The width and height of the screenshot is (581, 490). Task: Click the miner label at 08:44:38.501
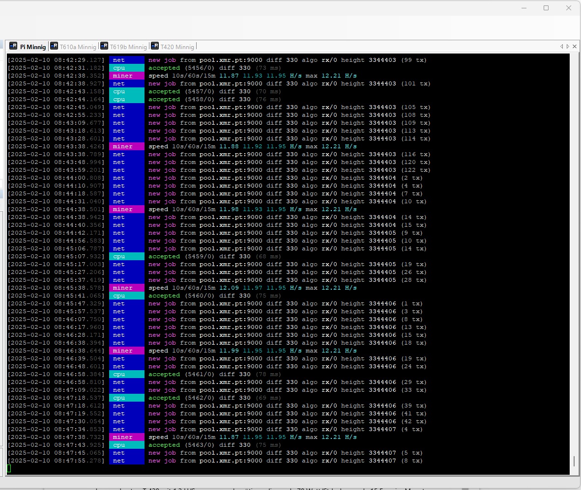click(126, 209)
